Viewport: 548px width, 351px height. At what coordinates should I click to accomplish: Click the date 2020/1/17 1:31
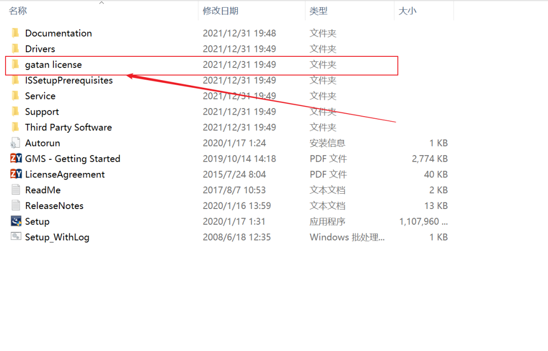pyautogui.click(x=234, y=222)
